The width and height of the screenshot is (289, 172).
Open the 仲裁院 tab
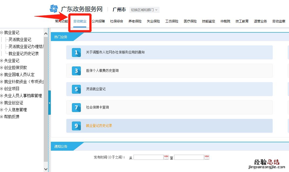(225, 21)
